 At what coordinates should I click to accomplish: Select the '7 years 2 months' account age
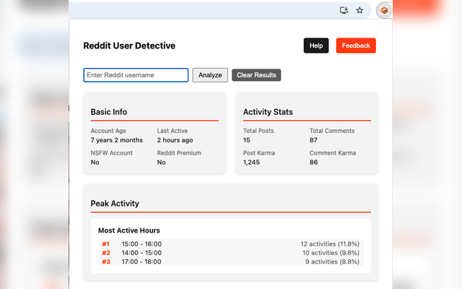click(x=117, y=140)
